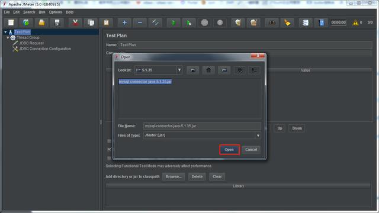Click the Down button for variables
This screenshot has height=213, width=379.
tap(297, 128)
